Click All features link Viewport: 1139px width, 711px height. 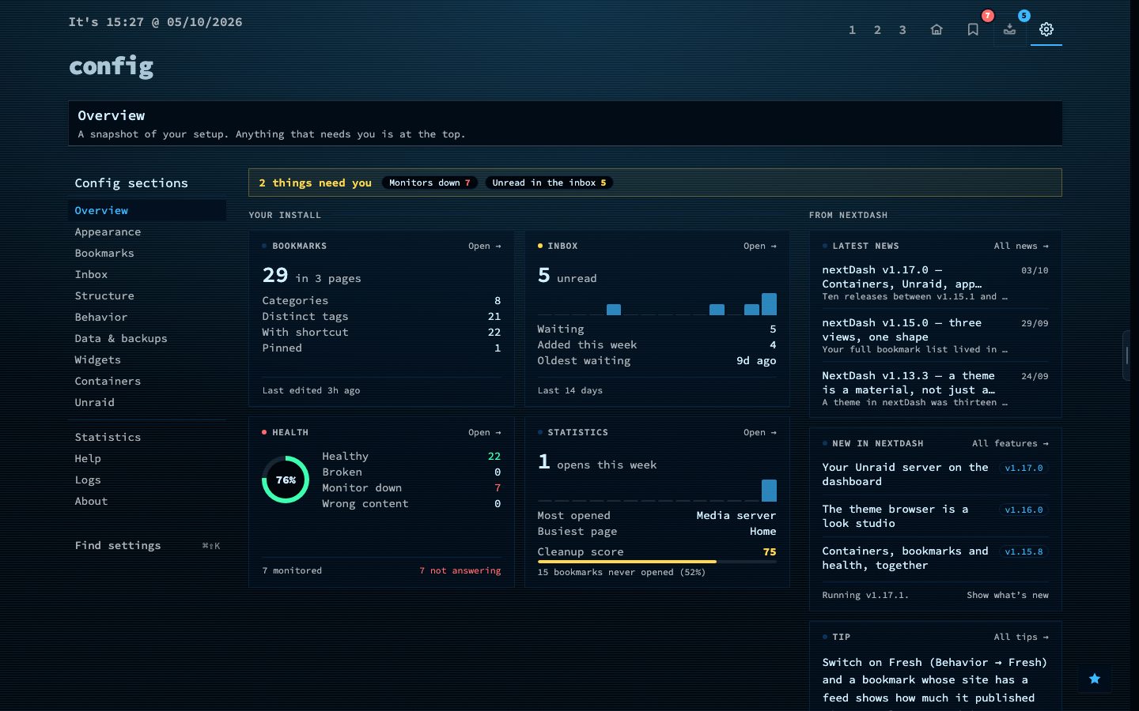point(1010,443)
